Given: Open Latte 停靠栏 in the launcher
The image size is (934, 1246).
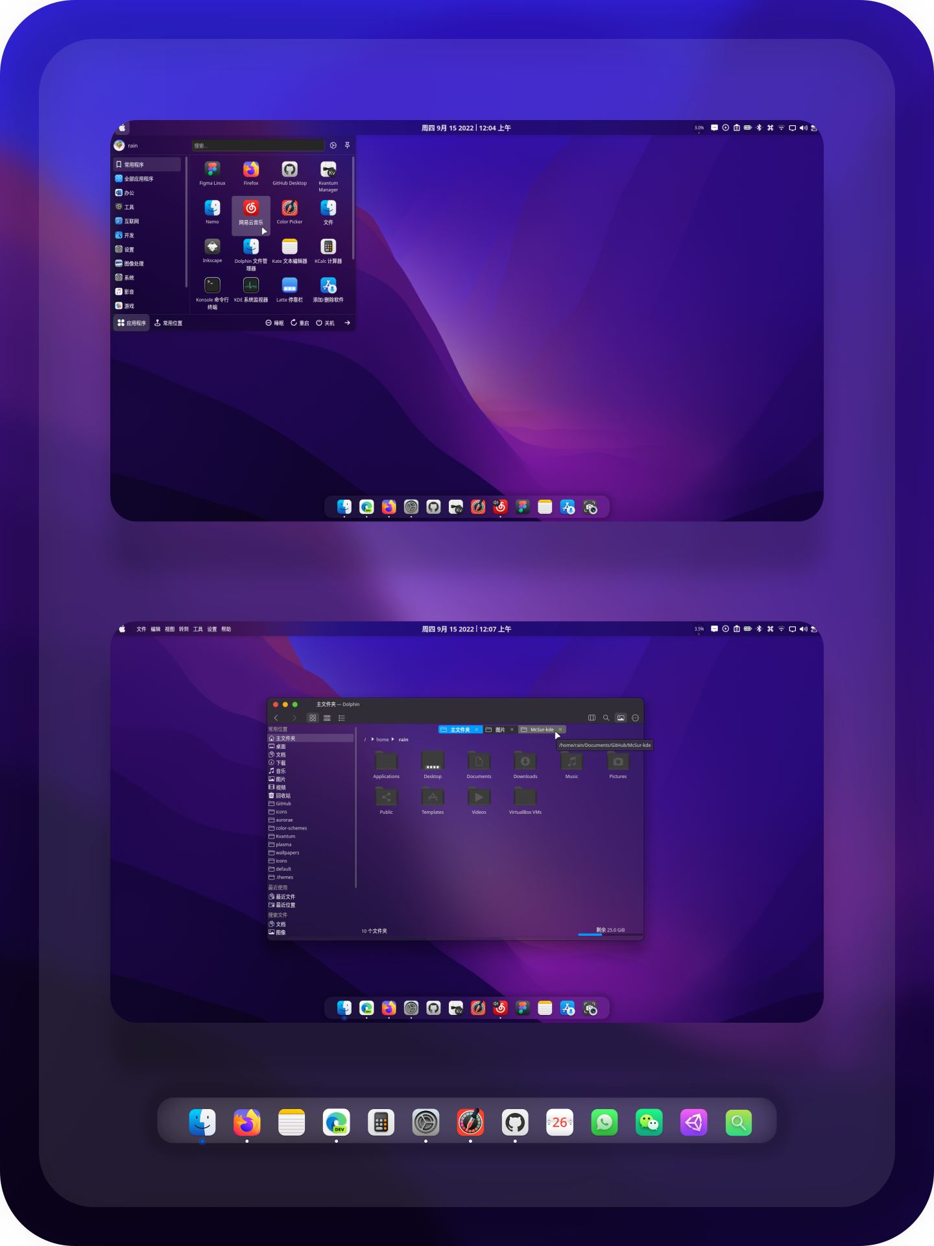Looking at the screenshot, I should click(289, 289).
